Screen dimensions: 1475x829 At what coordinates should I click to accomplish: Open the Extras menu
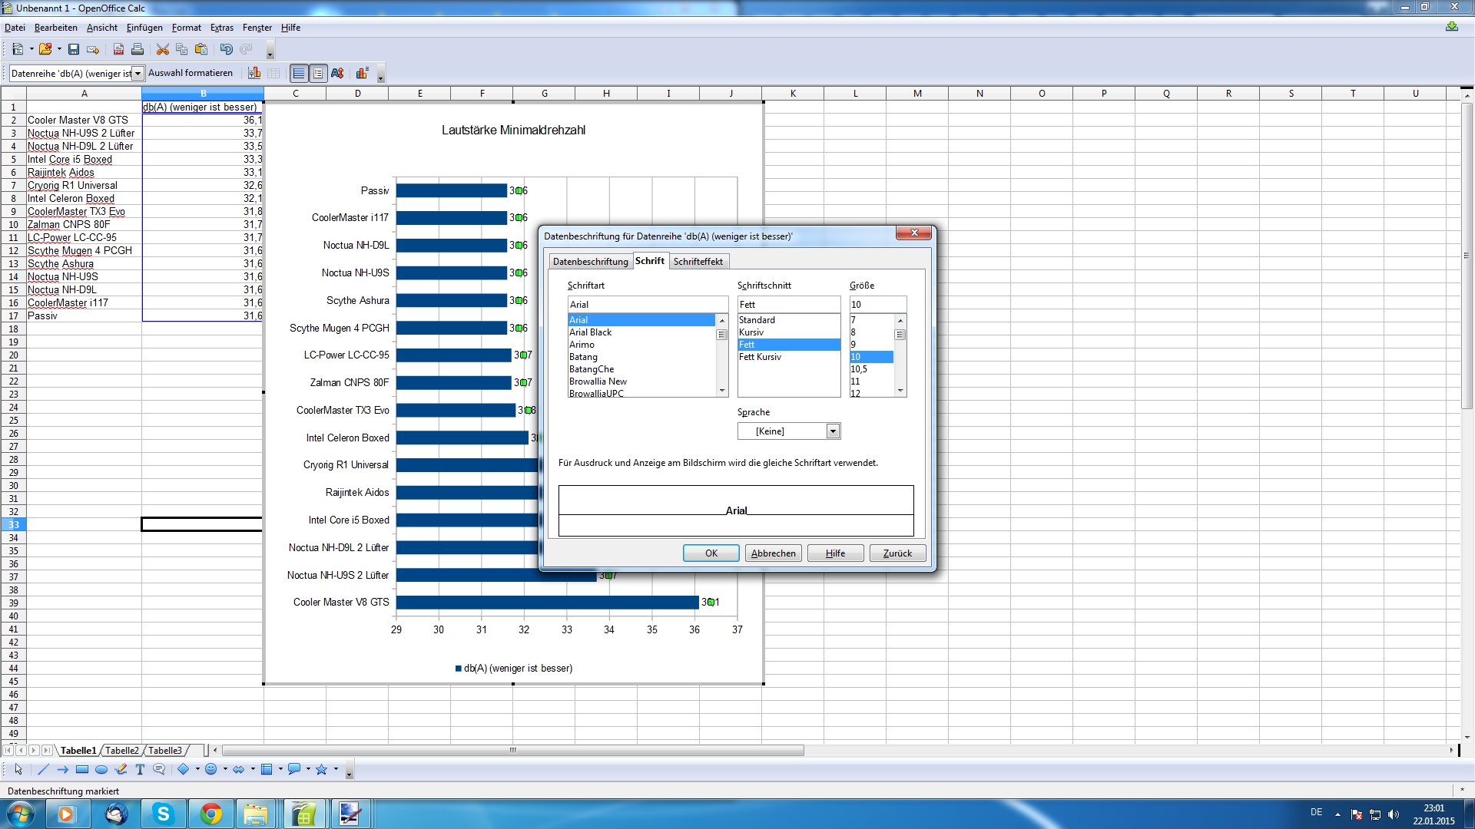(x=222, y=28)
